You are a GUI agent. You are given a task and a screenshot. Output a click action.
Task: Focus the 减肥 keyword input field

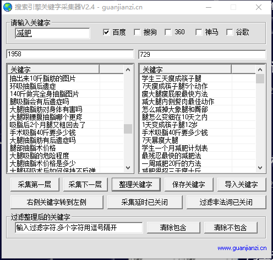tap(52, 33)
